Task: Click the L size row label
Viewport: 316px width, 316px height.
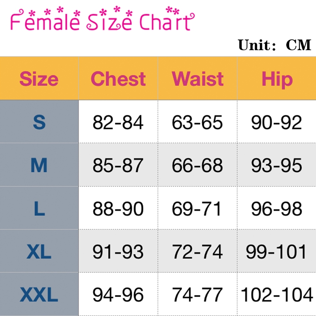Action: point(39,209)
